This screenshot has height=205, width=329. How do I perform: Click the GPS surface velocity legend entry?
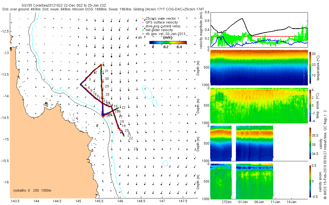(x=161, y=22)
